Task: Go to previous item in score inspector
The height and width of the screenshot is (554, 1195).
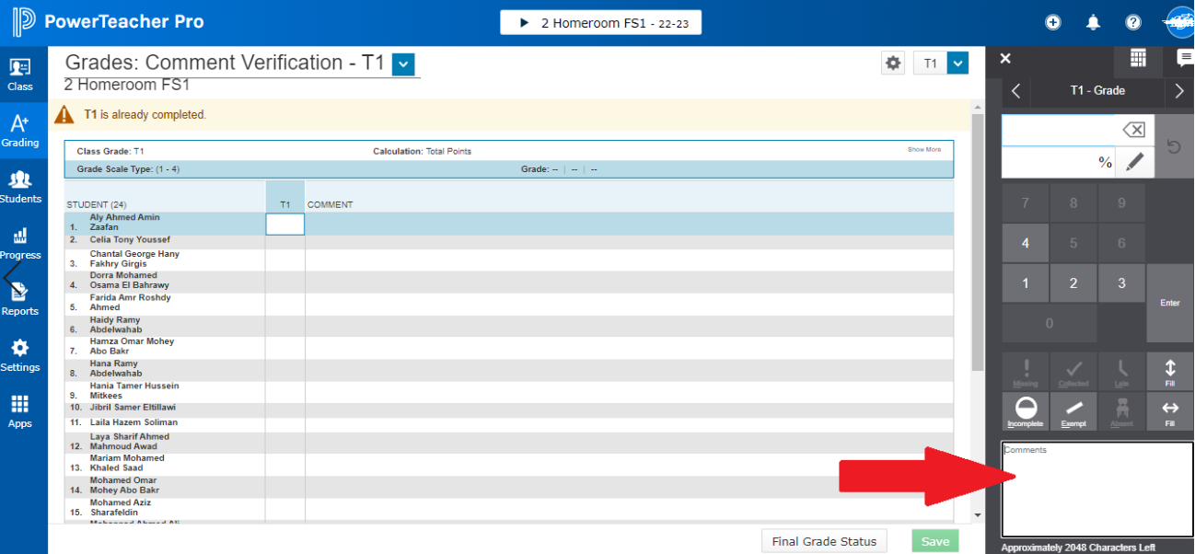Action: [x=1015, y=91]
